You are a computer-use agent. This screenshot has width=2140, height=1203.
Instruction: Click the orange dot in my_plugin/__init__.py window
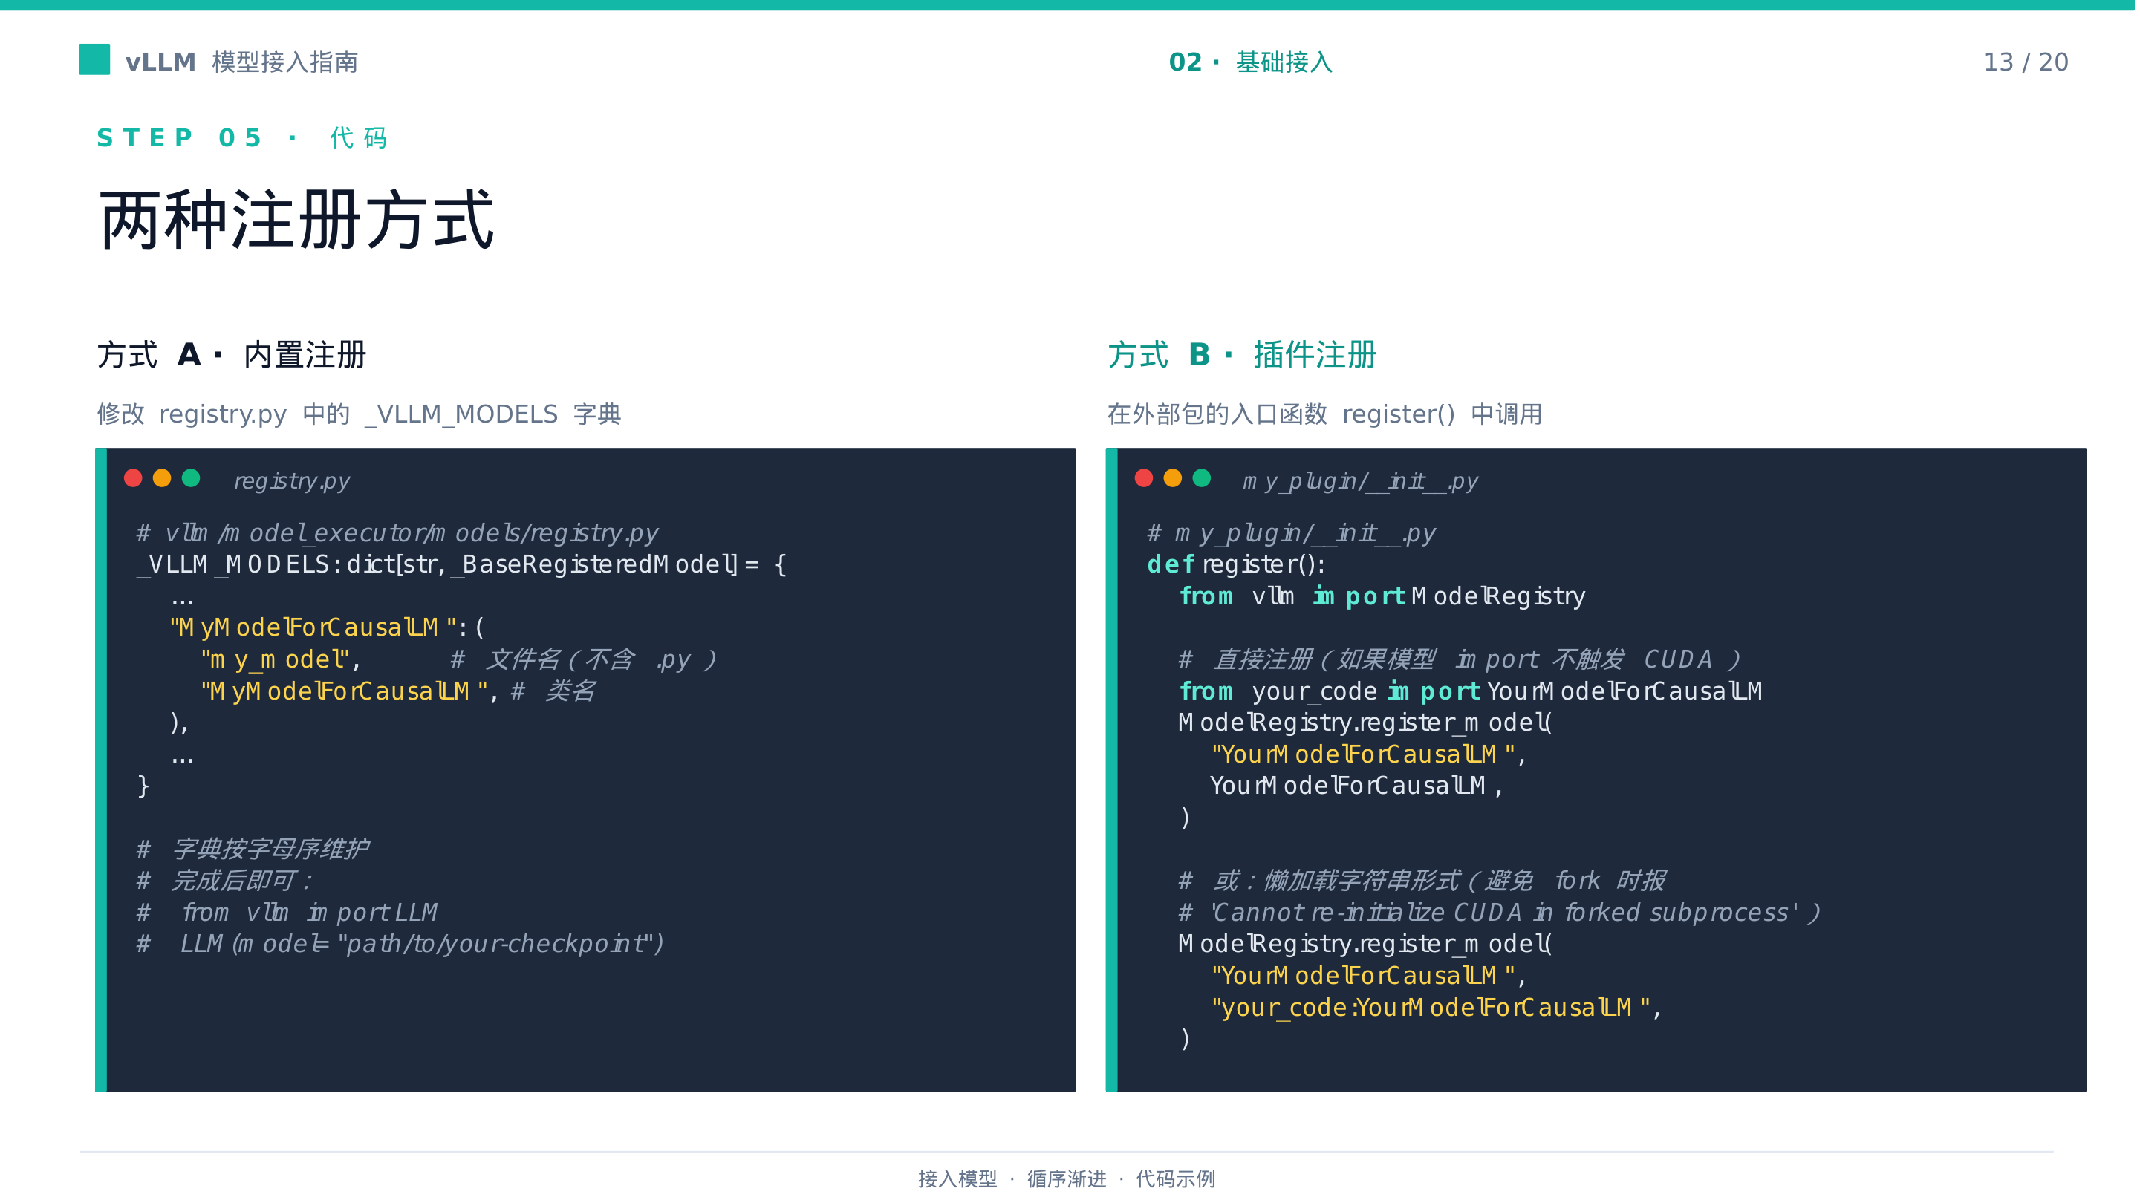tap(1173, 478)
